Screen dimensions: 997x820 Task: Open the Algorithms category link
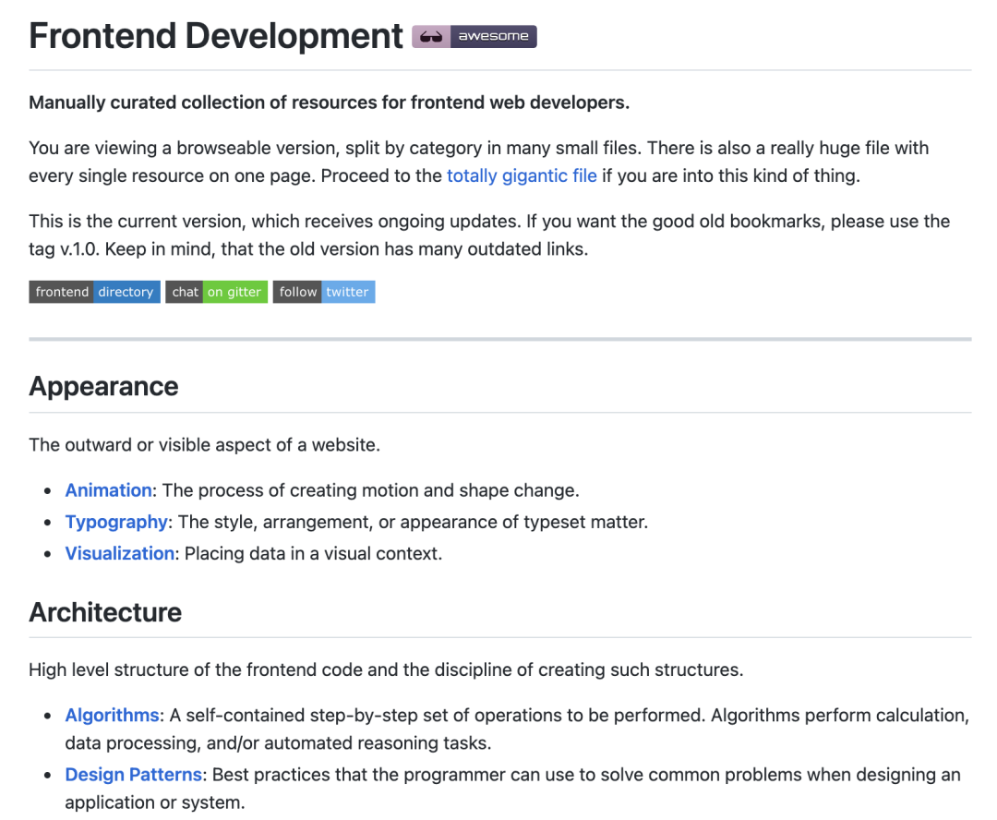[x=111, y=715]
